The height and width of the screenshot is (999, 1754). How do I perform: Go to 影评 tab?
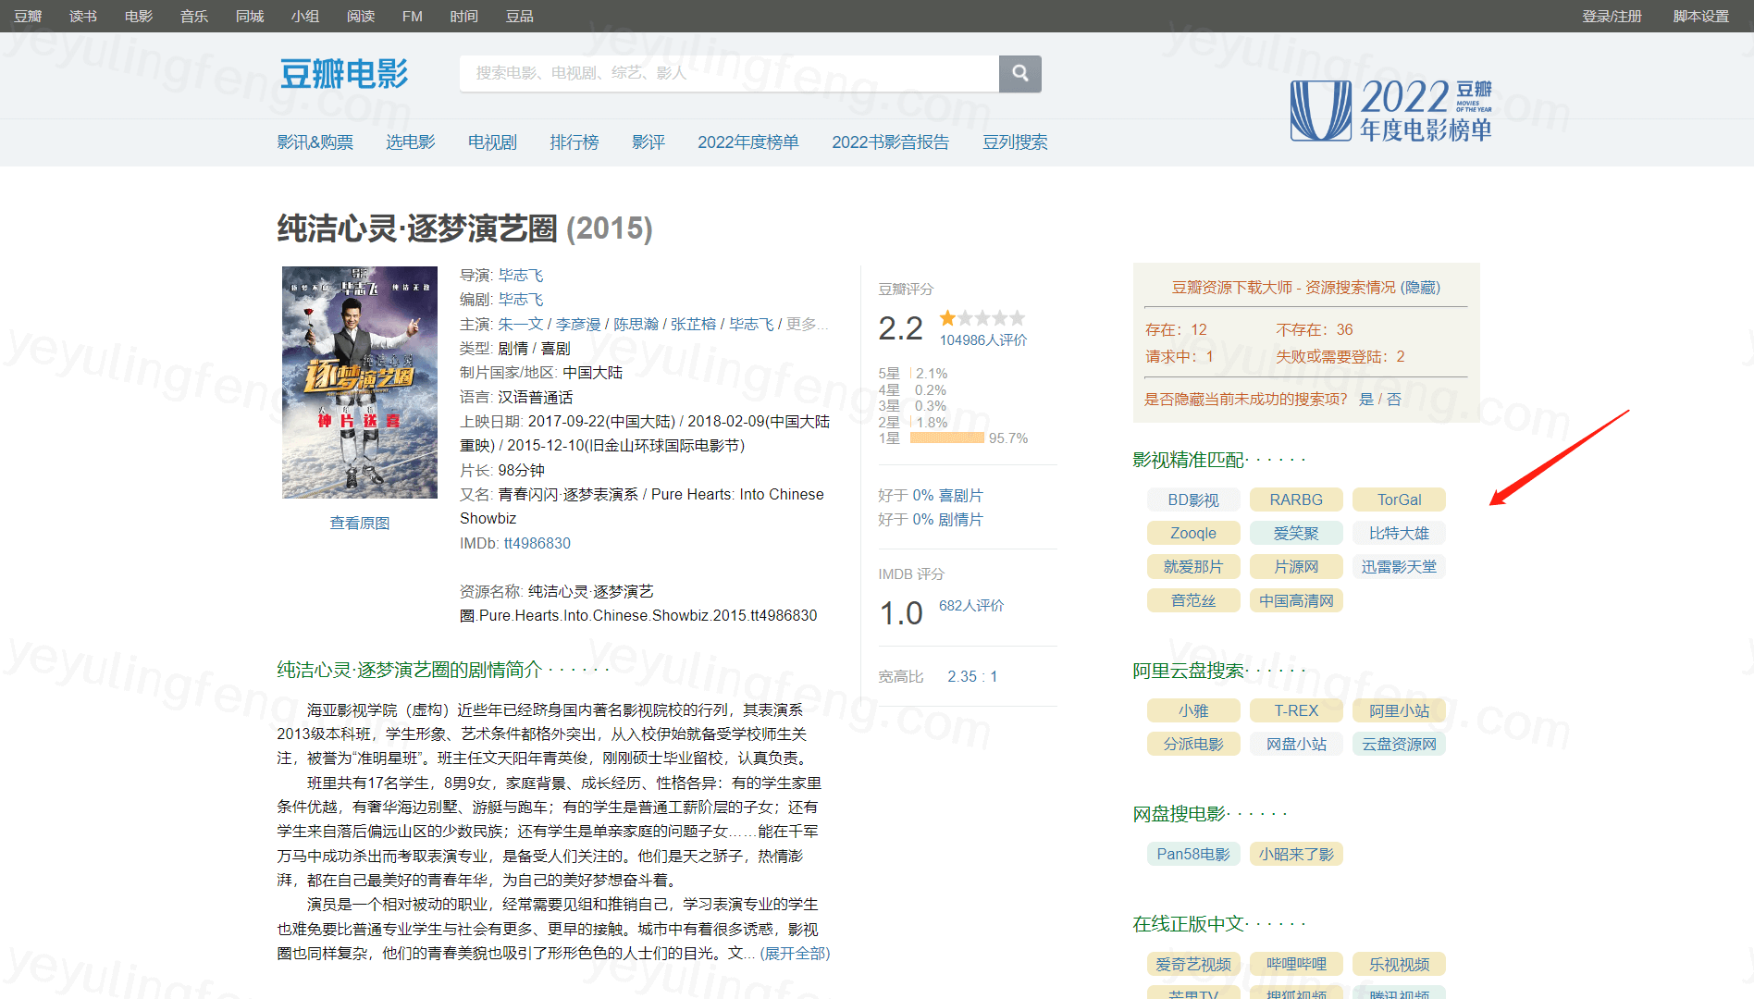648,142
